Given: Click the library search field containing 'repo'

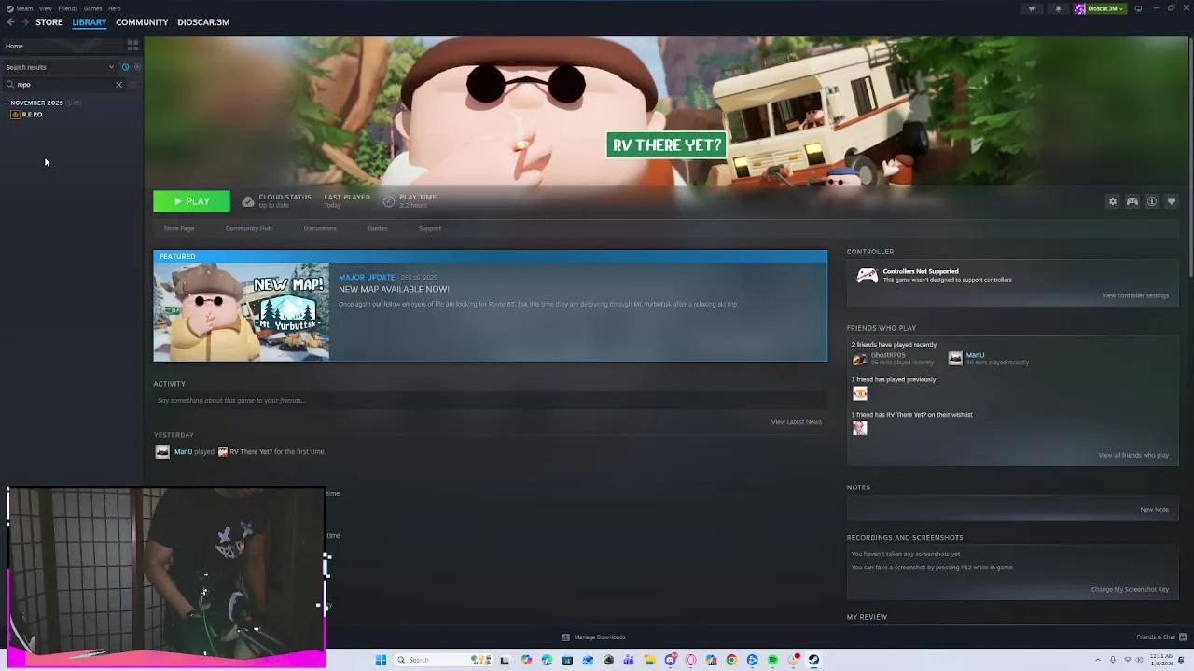Looking at the screenshot, I should (x=64, y=85).
